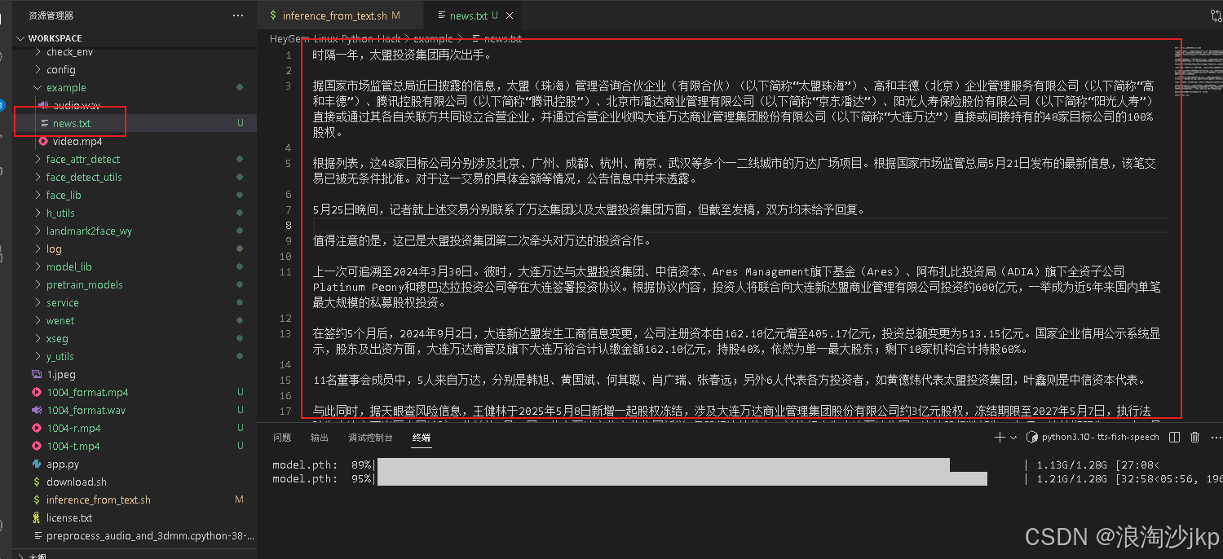Split the terminal with the split icon

coord(1175,438)
